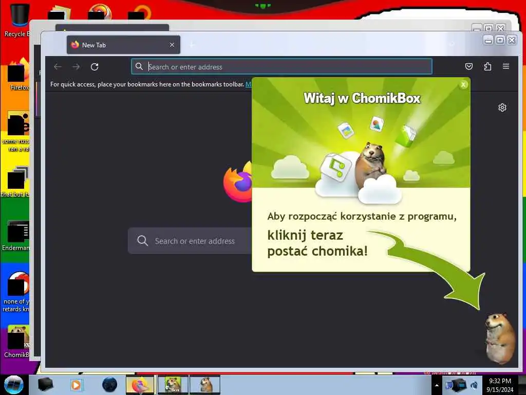
Task: Close the New Tab tab with its X
Action: tap(172, 45)
